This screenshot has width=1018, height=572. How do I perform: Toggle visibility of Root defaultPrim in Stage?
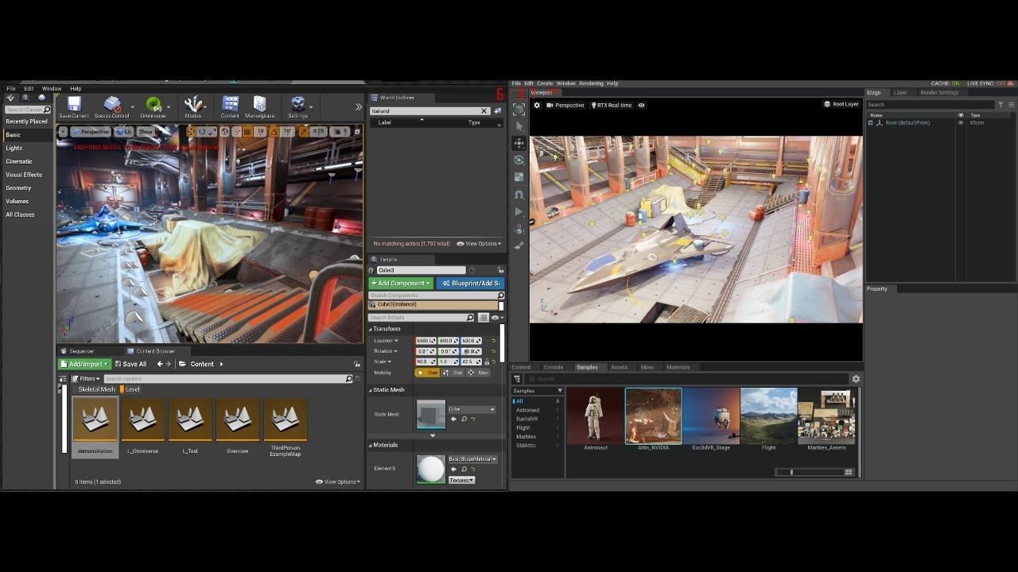click(962, 122)
